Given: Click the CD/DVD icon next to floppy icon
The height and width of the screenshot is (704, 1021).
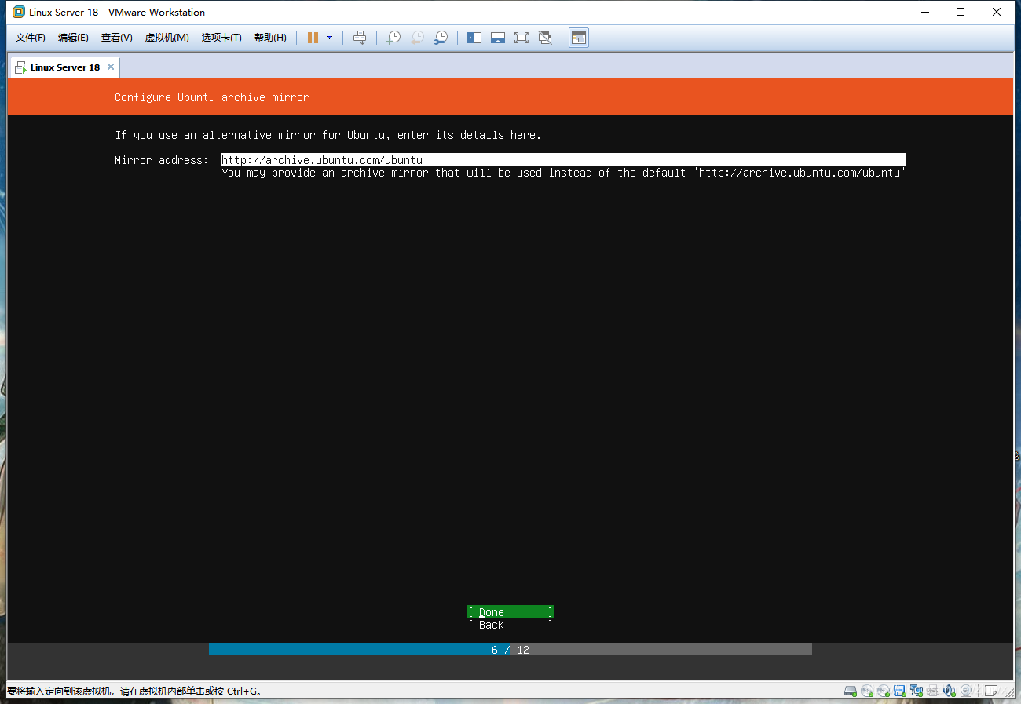Looking at the screenshot, I should 883,691.
